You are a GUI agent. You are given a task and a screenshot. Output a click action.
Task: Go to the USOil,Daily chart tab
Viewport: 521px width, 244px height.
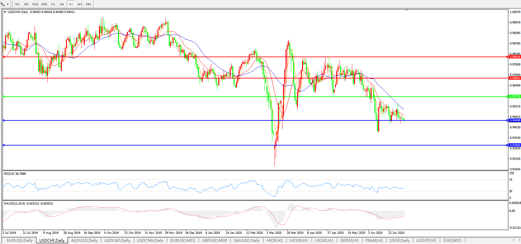point(399,241)
